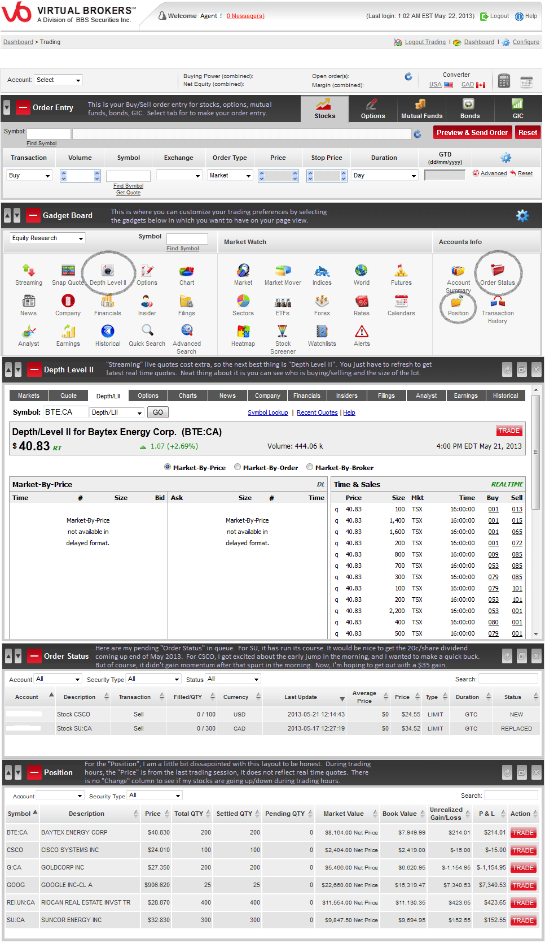545x943 pixels.
Task: Open the Historical gadget icon
Action: coord(108,332)
